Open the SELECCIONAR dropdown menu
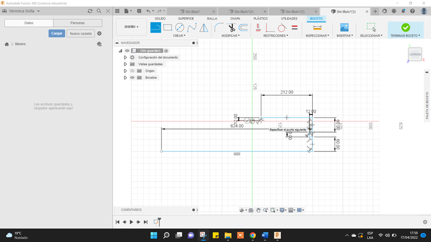 pyautogui.click(x=371, y=35)
